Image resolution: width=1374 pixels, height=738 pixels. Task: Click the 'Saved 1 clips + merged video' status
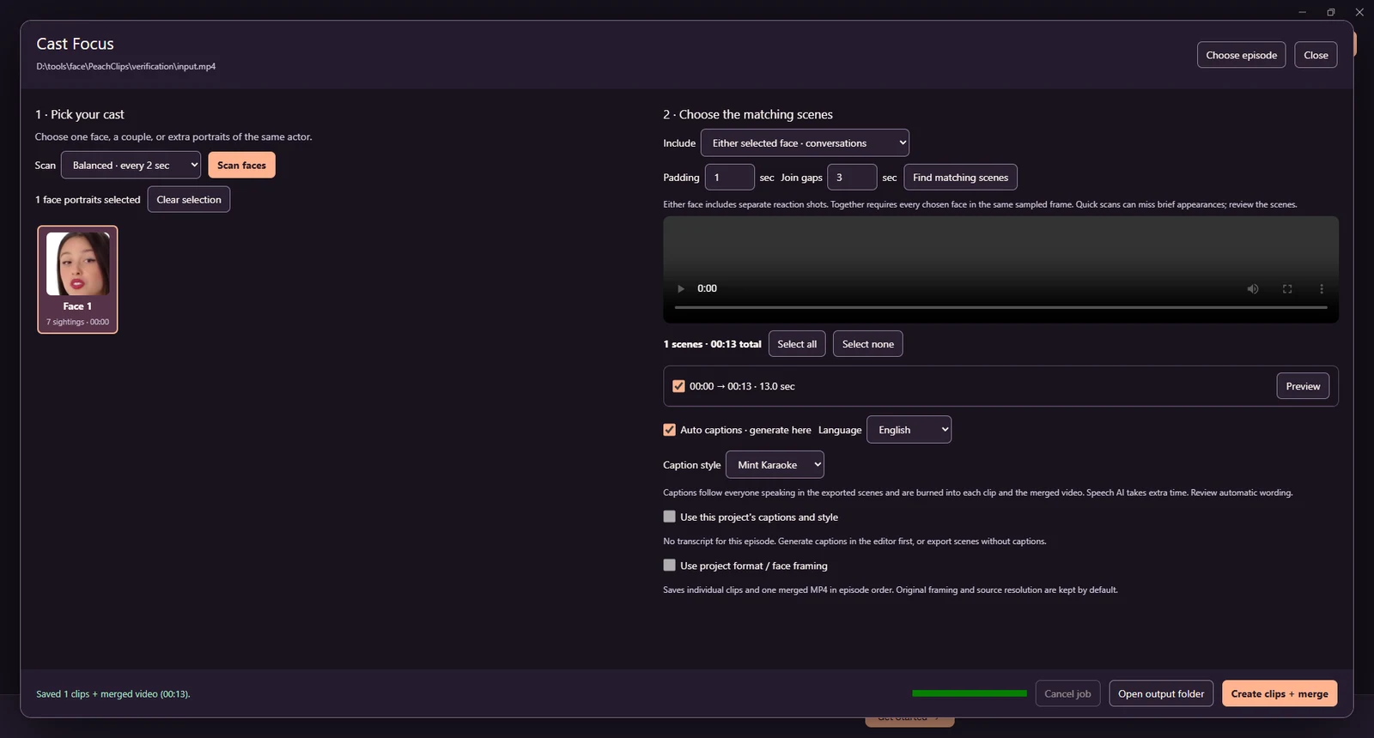(113, 694)
